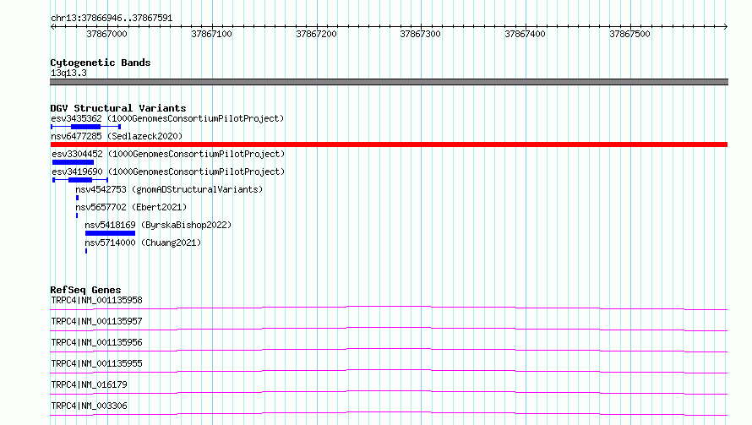752x425 pixels.
Task: Open variant nsv4542753 (gnomADStructuralVariants) label
Action: tap(169, 189)
